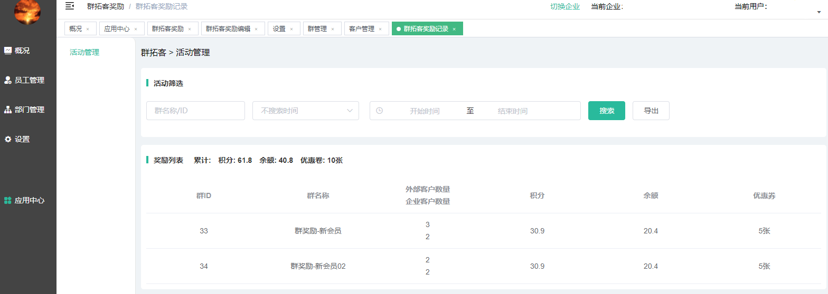The height and width of the screenshot is (294, 828).
Task: Click the green 搜索 button
Action: (606, 111)
